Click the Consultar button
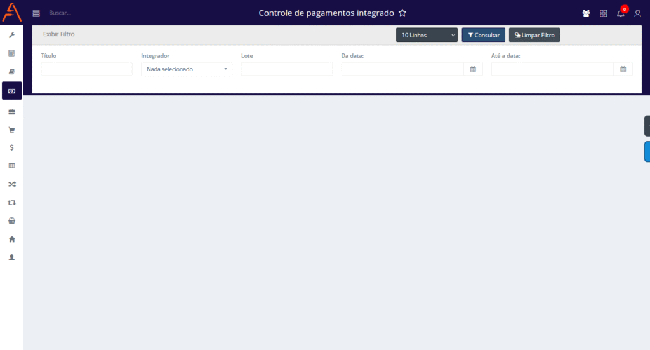This screenshot has width=650, height=350. click(x=483, y=35)
